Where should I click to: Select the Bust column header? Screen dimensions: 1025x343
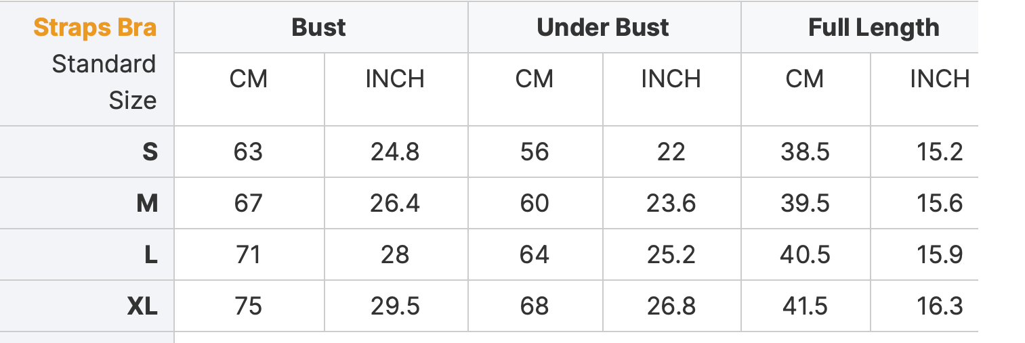click(318, 28)
